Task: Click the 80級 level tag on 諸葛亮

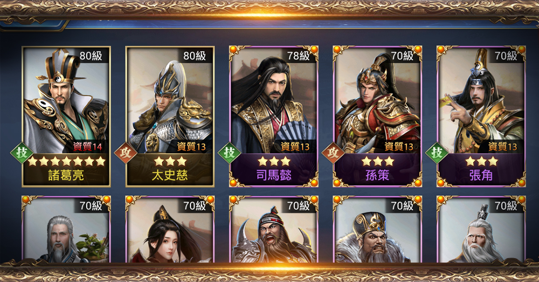Action: (91, 56)
